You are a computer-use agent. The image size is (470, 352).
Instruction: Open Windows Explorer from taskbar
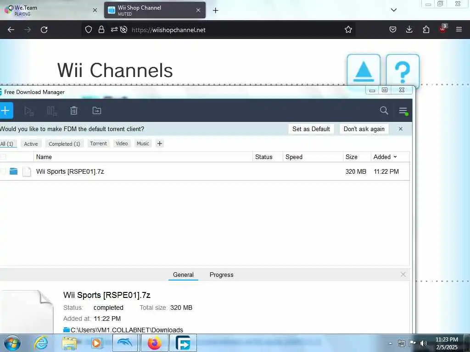[69, 343]
